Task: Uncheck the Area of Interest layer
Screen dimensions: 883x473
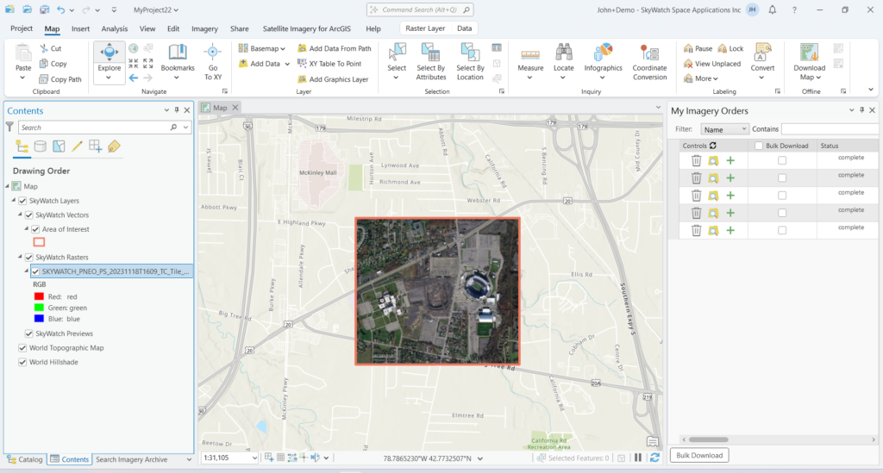Action: tap(35, 229)
